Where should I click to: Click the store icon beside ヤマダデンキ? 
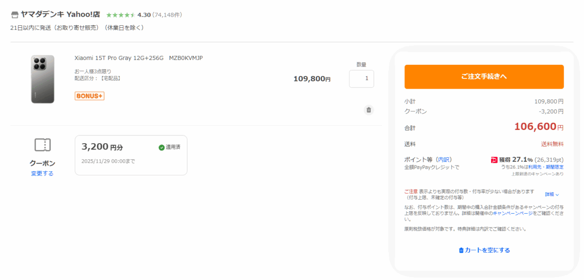pyautogui.click(x=15, y=15)
